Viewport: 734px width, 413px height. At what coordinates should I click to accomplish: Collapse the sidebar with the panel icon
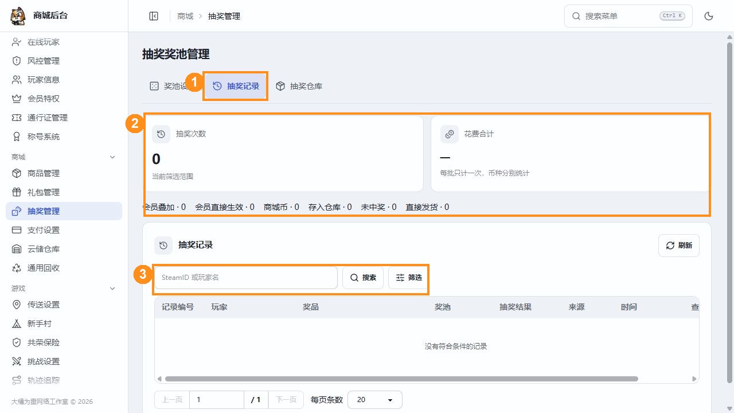tap(154, 16)
